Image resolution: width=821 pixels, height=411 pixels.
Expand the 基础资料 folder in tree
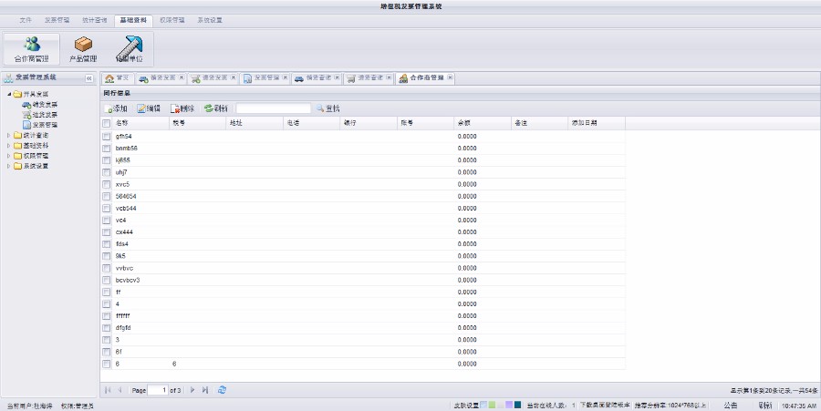pyautogui.click(x=9, y=146)
